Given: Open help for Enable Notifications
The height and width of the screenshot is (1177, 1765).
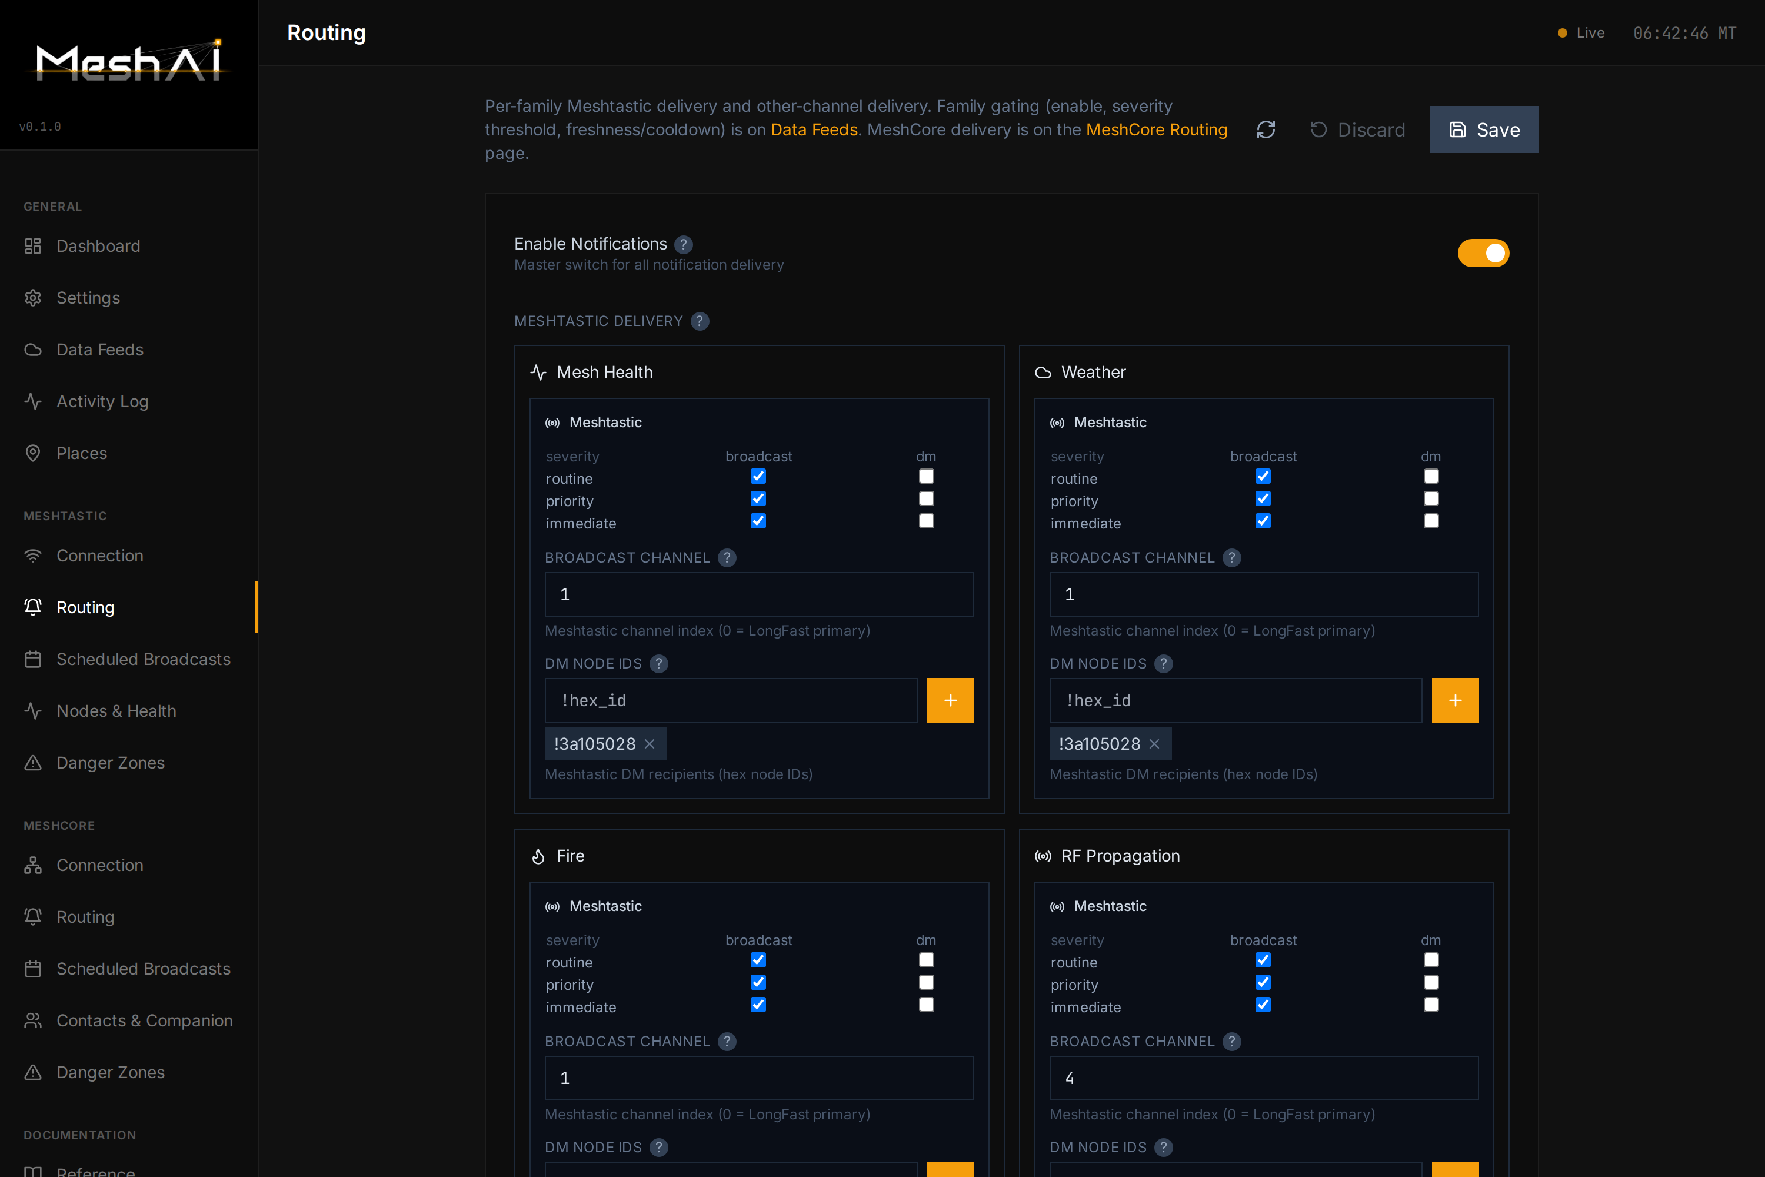Looking at the screenshot, I should 683,245.
